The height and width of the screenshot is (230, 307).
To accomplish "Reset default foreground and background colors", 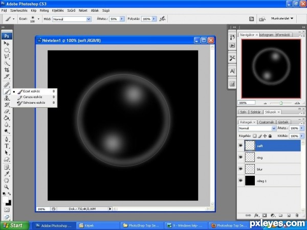I will tap(4, 194).
